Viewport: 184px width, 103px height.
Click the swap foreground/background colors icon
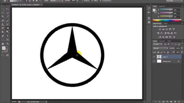pos(7,47)
